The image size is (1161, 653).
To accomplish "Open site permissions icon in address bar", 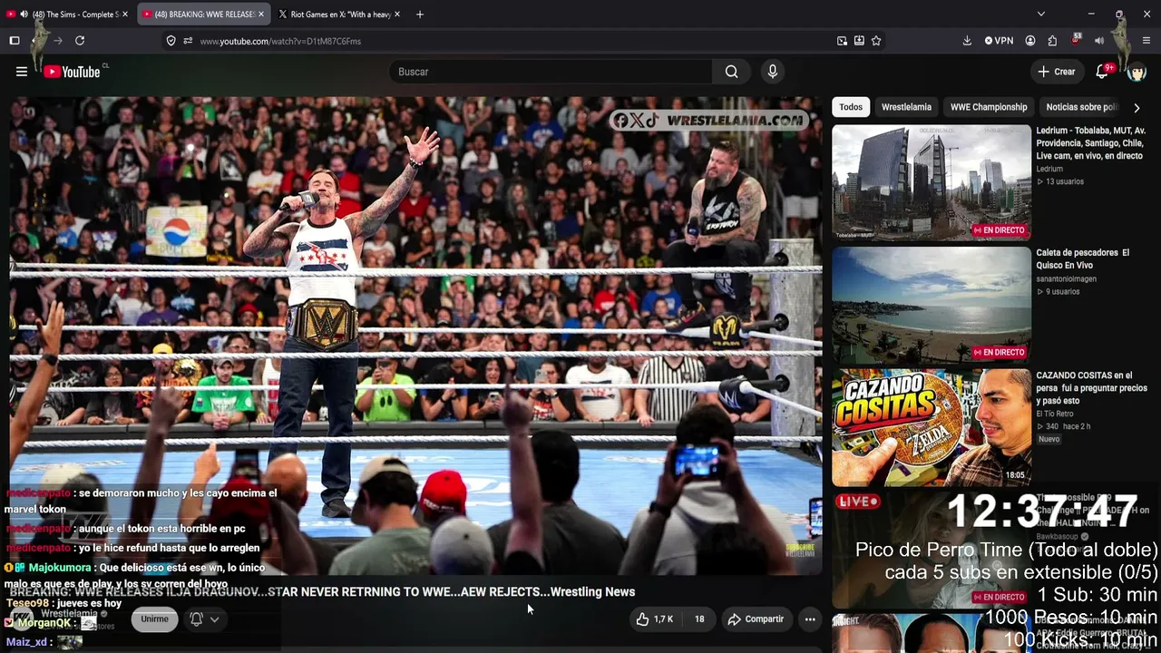I will pyautogui.click(x=188, y=41).
